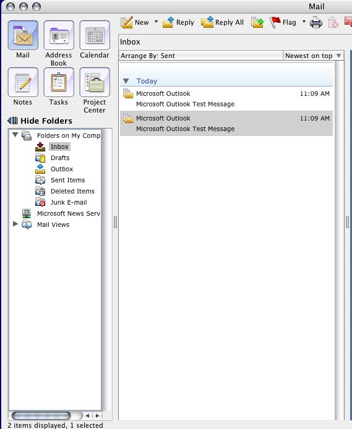352x429 pixels.
Task: Click folder list horizontal scrollbar thumb
Action: (x=41, y=415)
